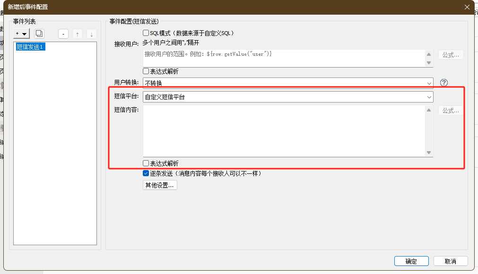The height and width of the screenshot is (274, 478).
Task: Open 其他设置... button
Action: click(x=160, y=185)
